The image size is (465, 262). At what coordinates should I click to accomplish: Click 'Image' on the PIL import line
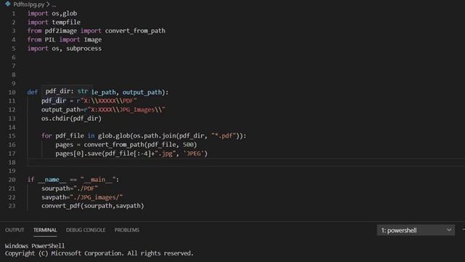93,39
